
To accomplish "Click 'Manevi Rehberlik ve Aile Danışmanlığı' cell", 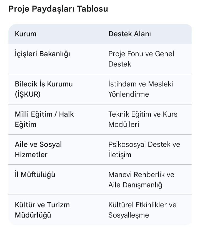I will coord(141,180).
